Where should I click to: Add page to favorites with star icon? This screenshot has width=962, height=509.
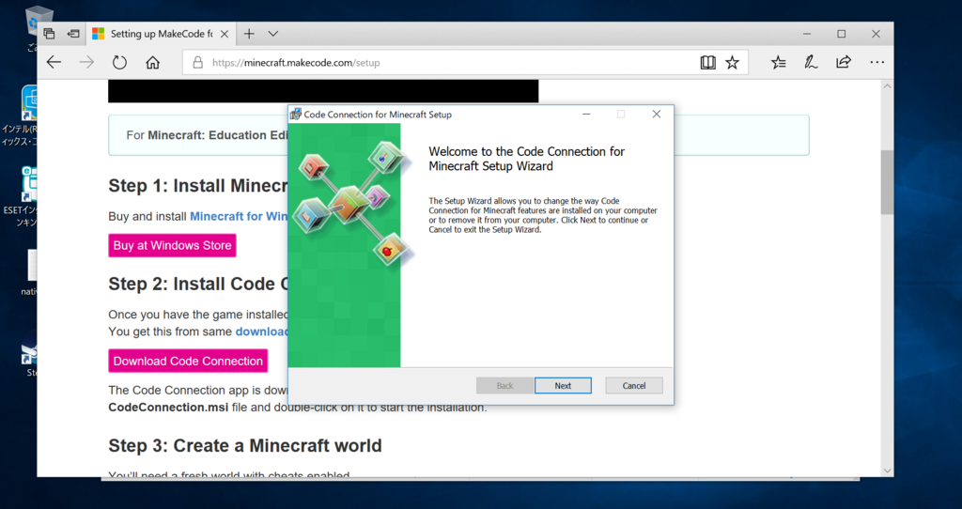[732, 62]
